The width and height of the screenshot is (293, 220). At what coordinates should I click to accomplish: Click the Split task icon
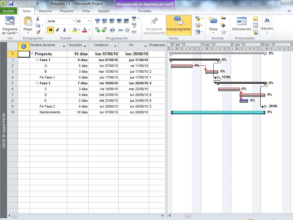tap(112, 30)
